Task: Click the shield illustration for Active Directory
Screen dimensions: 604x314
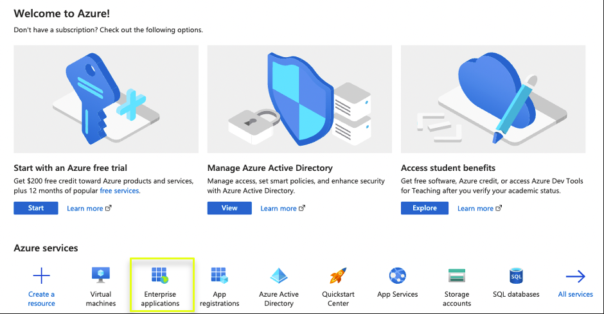Action: coord(299,100)
